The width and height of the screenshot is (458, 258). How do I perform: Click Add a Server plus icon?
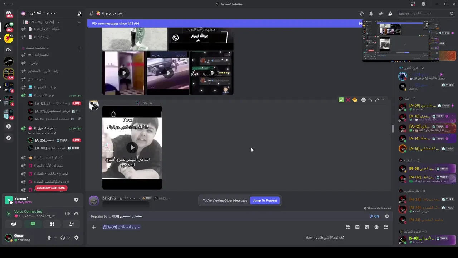pyautogui.click(x=9, y=126)
